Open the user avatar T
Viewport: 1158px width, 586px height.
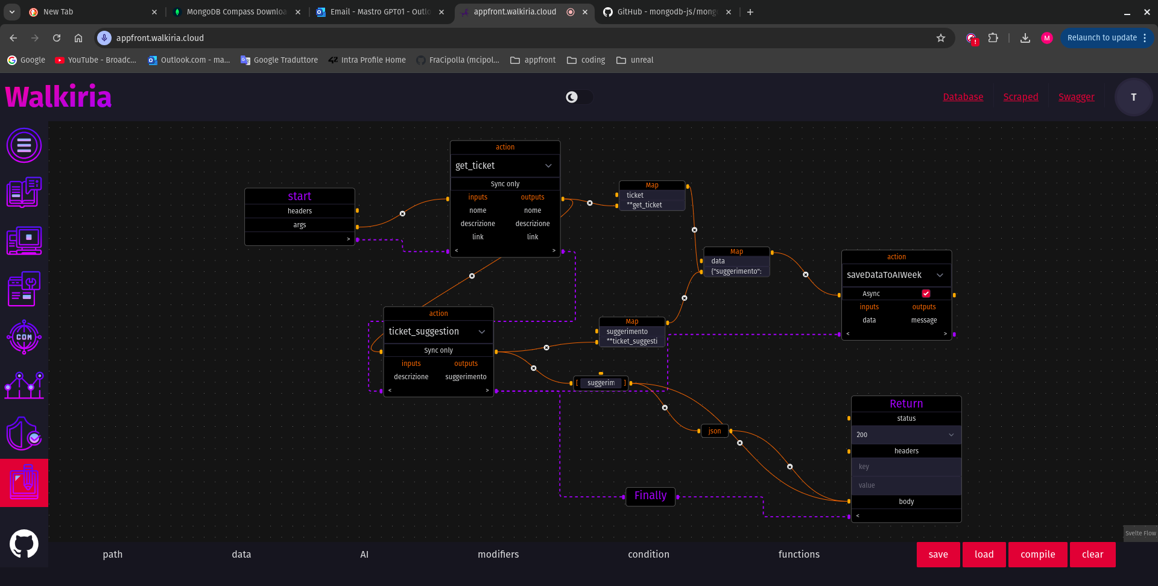1133,97
